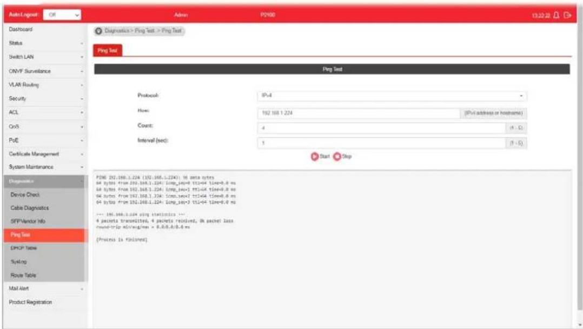Select the Ping Test tab
The image size is (583, 329).
click(108, 50)
